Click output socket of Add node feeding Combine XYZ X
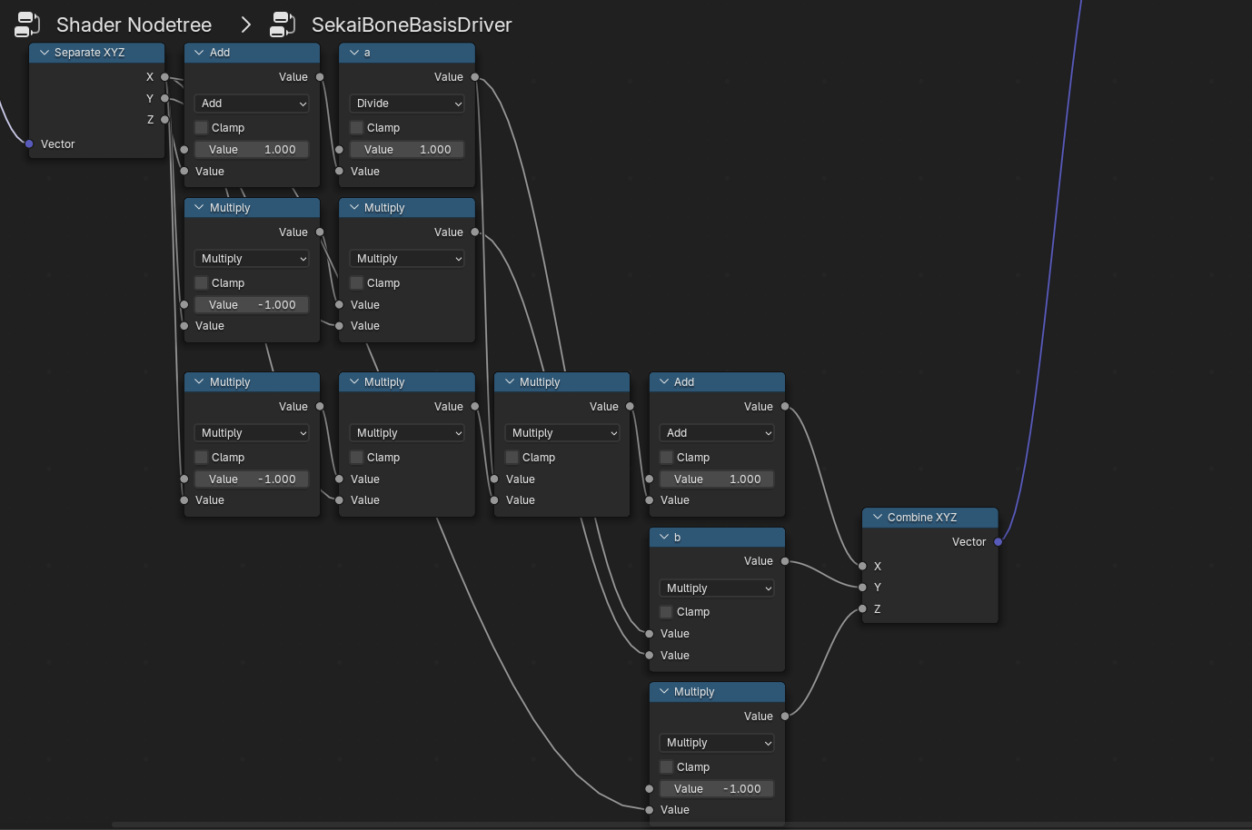 [785, 407]
